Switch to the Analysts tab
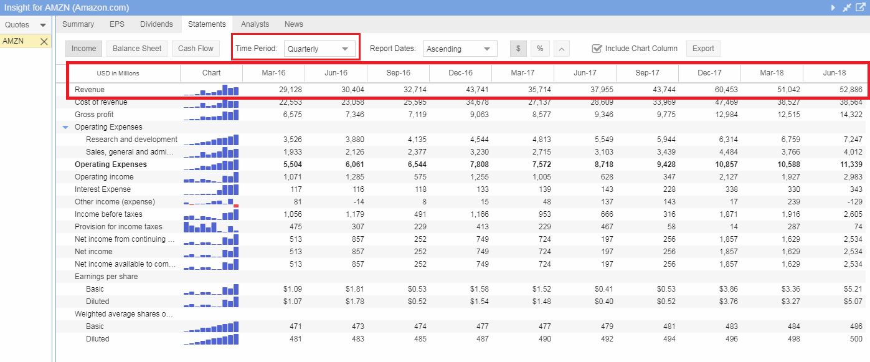The height and width of the screenshot is (362, 870). [x=255, y=24]
